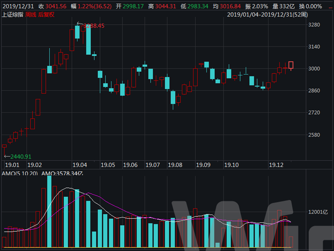Viewport: 334px width, 251px height.
Task: Click the 上证综指 index name label
Action: pyautogui.click(x=12, y=15)
